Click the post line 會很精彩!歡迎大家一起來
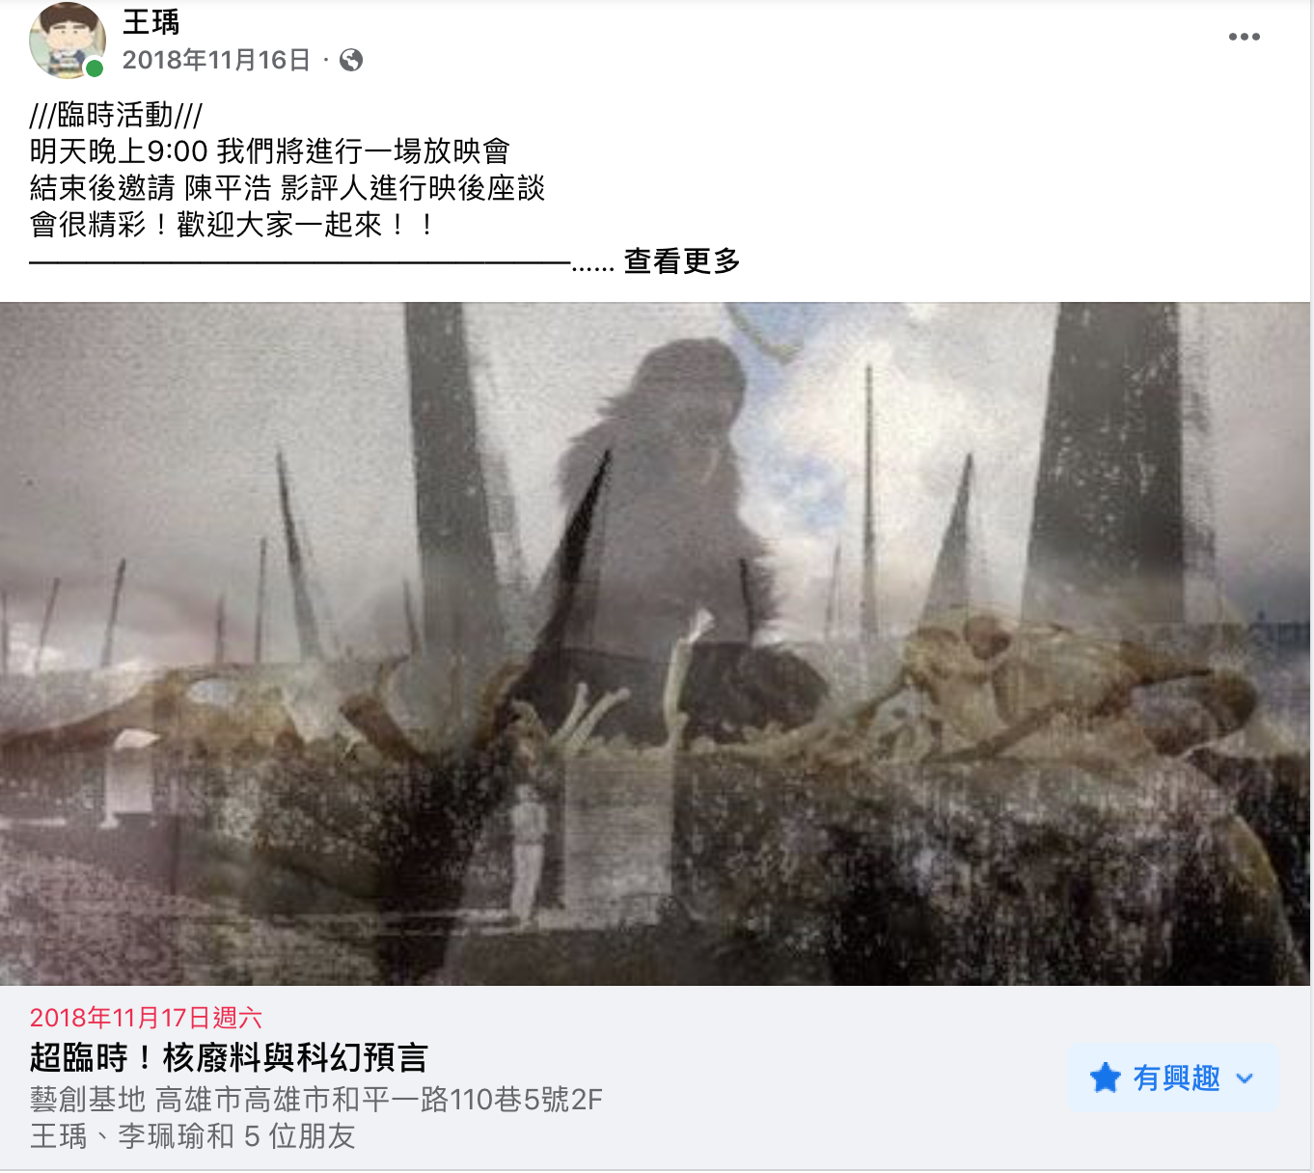This screenshot has width=1314, height=1173. 233,225
